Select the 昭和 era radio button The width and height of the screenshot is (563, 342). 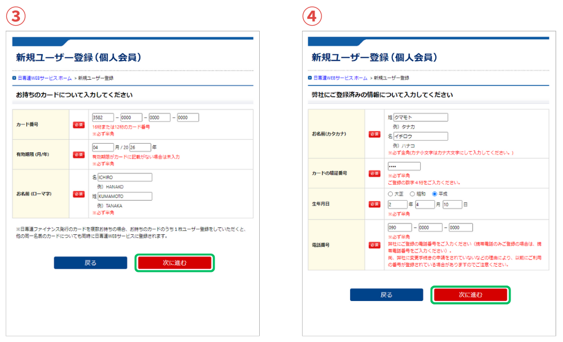click(413, 194)
